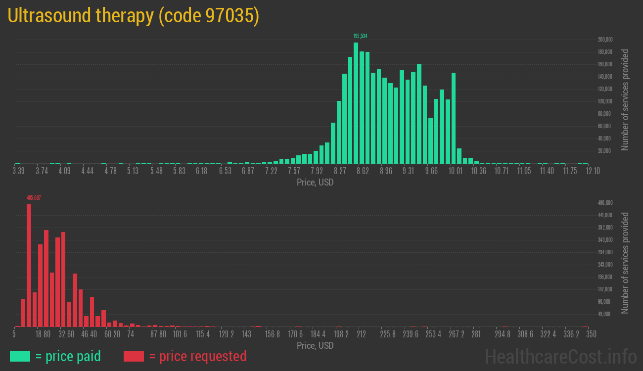Select the tallest red bar in the bottom chart
643x371 pixels.
(29, 265)
